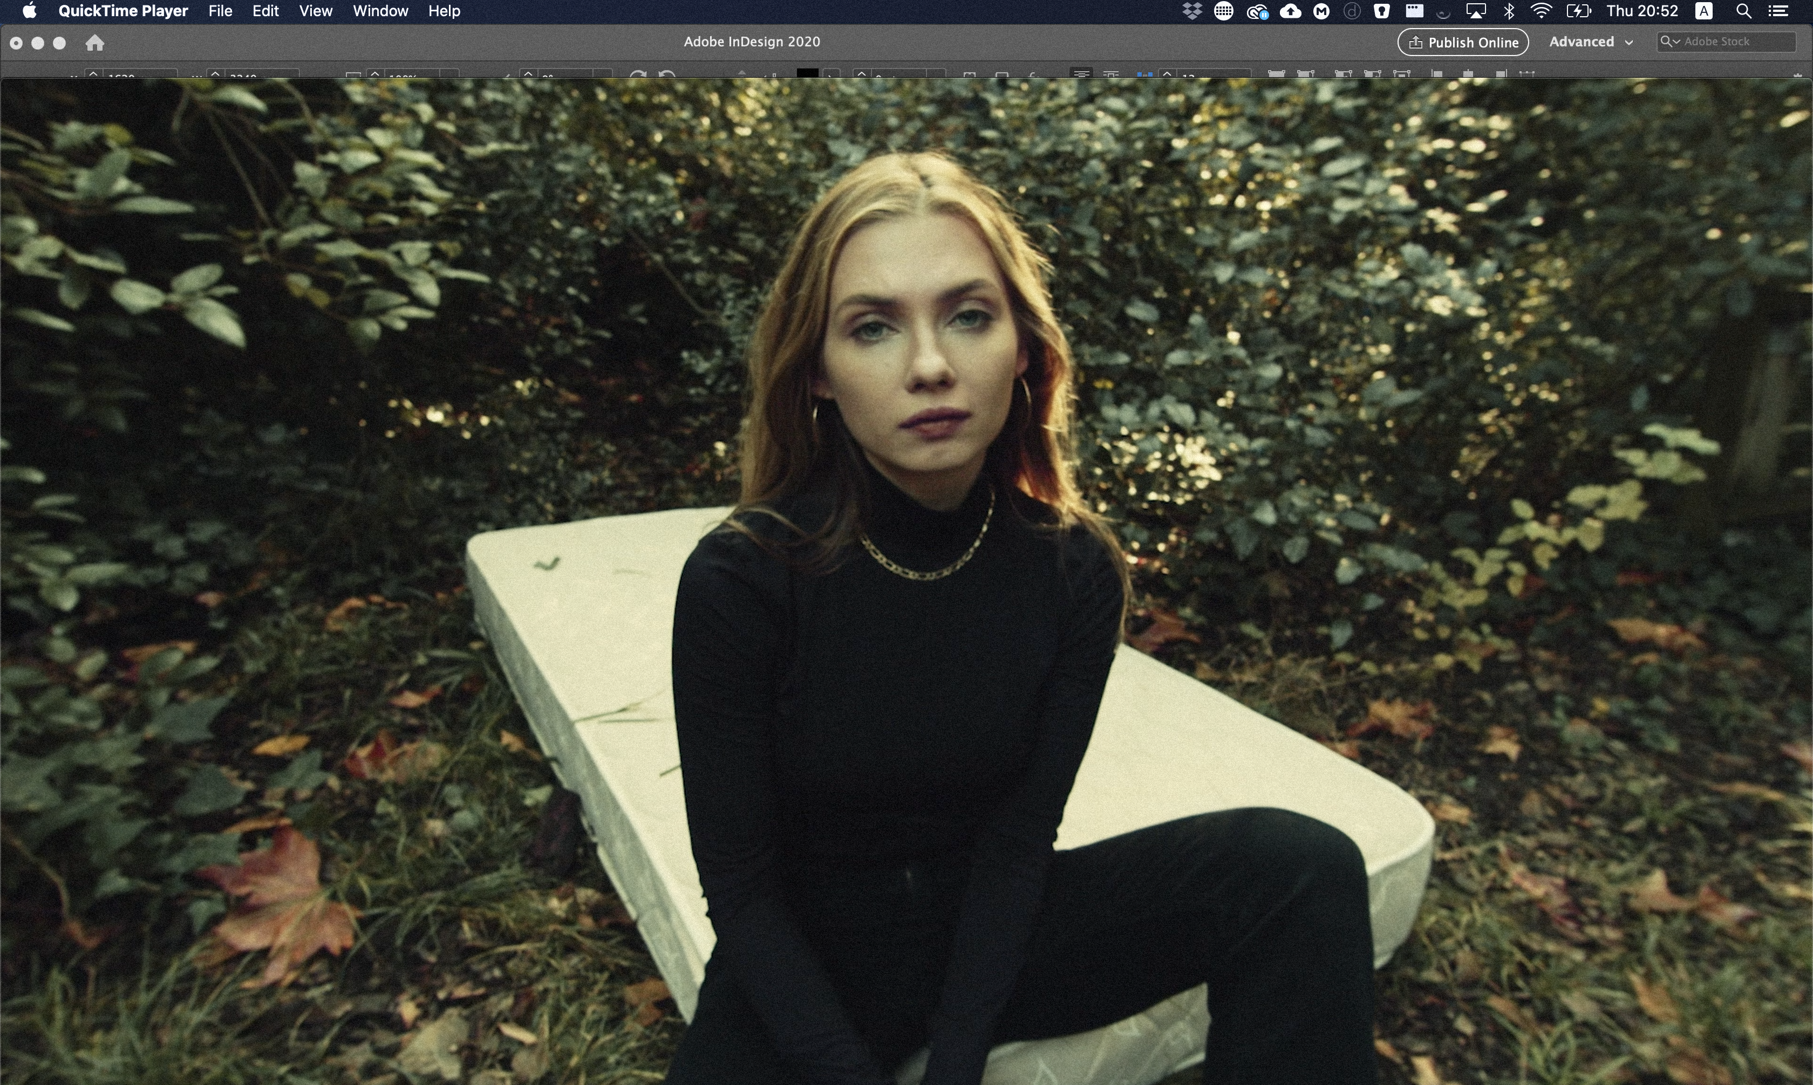Screen dimensions: 1813x1085
Task: Click the InDesign Home icon
Action: [x=94, y=43]
